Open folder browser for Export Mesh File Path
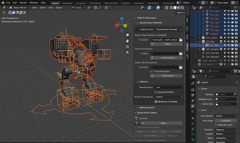This screenshot has height=143, width=240. (x=181, y=40)
